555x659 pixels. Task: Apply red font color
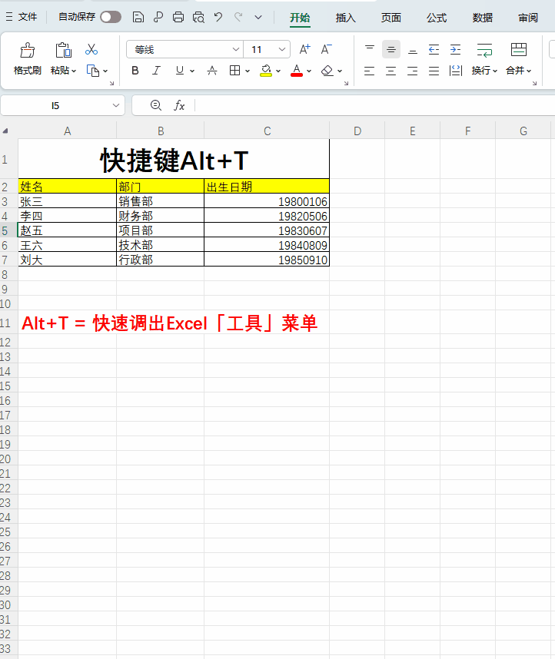tap(297, 71)
